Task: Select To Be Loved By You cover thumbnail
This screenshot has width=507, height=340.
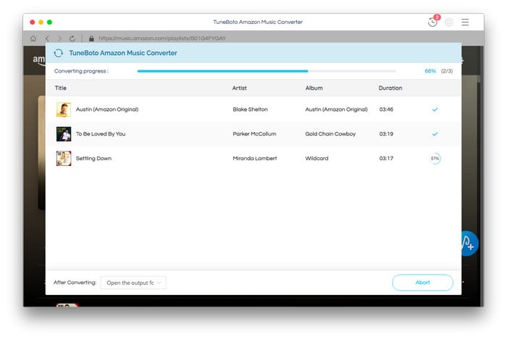Action: (x=64, y=134)
